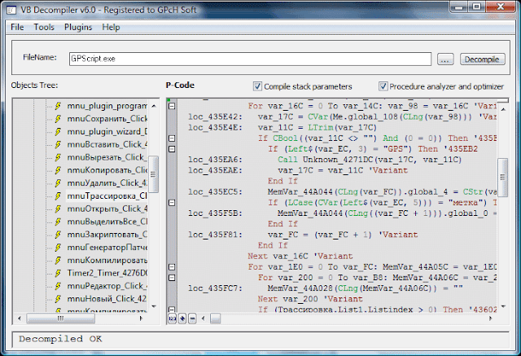The width and height of the screenshot is (521, 356).
Task: Click the VB Decompiler title bar app icon
Action: (x=11, y=10)
